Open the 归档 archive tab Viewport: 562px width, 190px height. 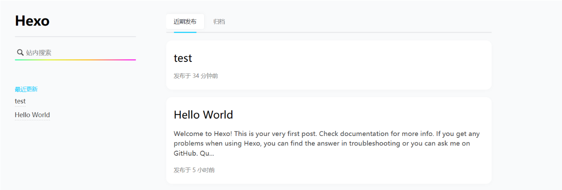pyautogui.click(x=219, y=22)
